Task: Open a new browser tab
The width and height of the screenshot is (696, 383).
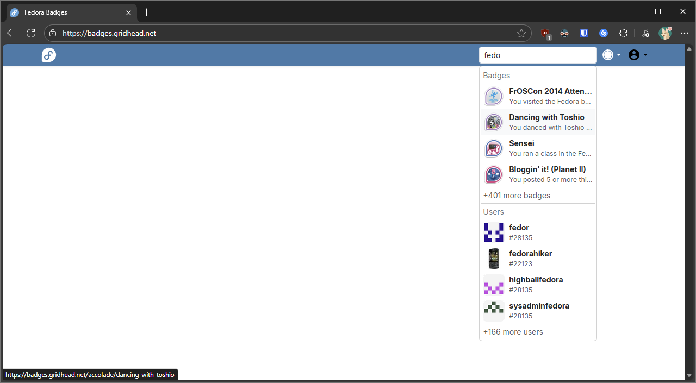Action: 146,12
